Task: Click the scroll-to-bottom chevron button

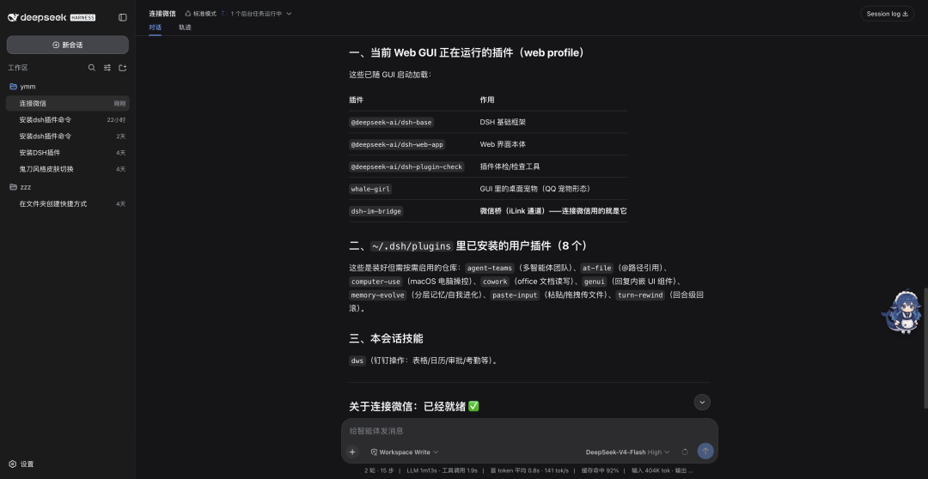Action: (x=702, y=402)
